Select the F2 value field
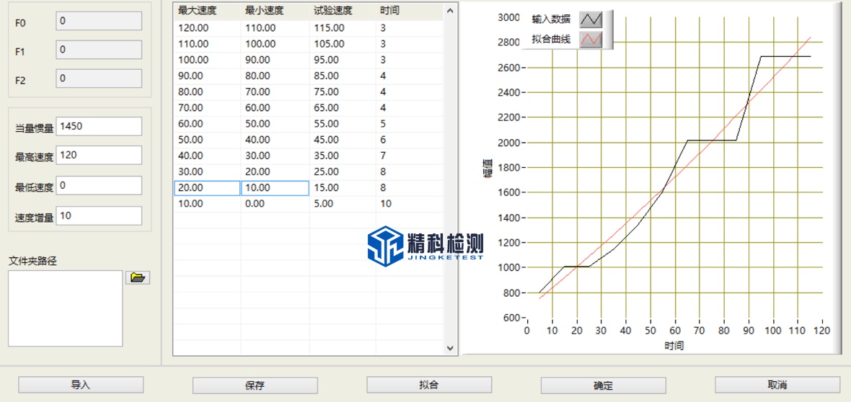This screenshot has height=402, width=851. (99, 79)
